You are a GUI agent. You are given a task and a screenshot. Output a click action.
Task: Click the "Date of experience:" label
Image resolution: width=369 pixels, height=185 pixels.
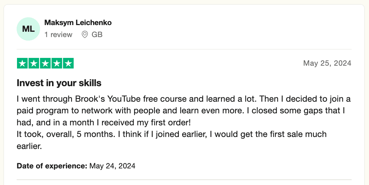tap(52, 166)
